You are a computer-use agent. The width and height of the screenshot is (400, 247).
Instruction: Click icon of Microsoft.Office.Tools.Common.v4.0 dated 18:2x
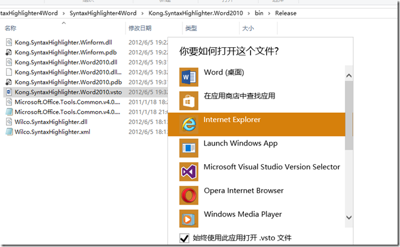tap(9, 102)
